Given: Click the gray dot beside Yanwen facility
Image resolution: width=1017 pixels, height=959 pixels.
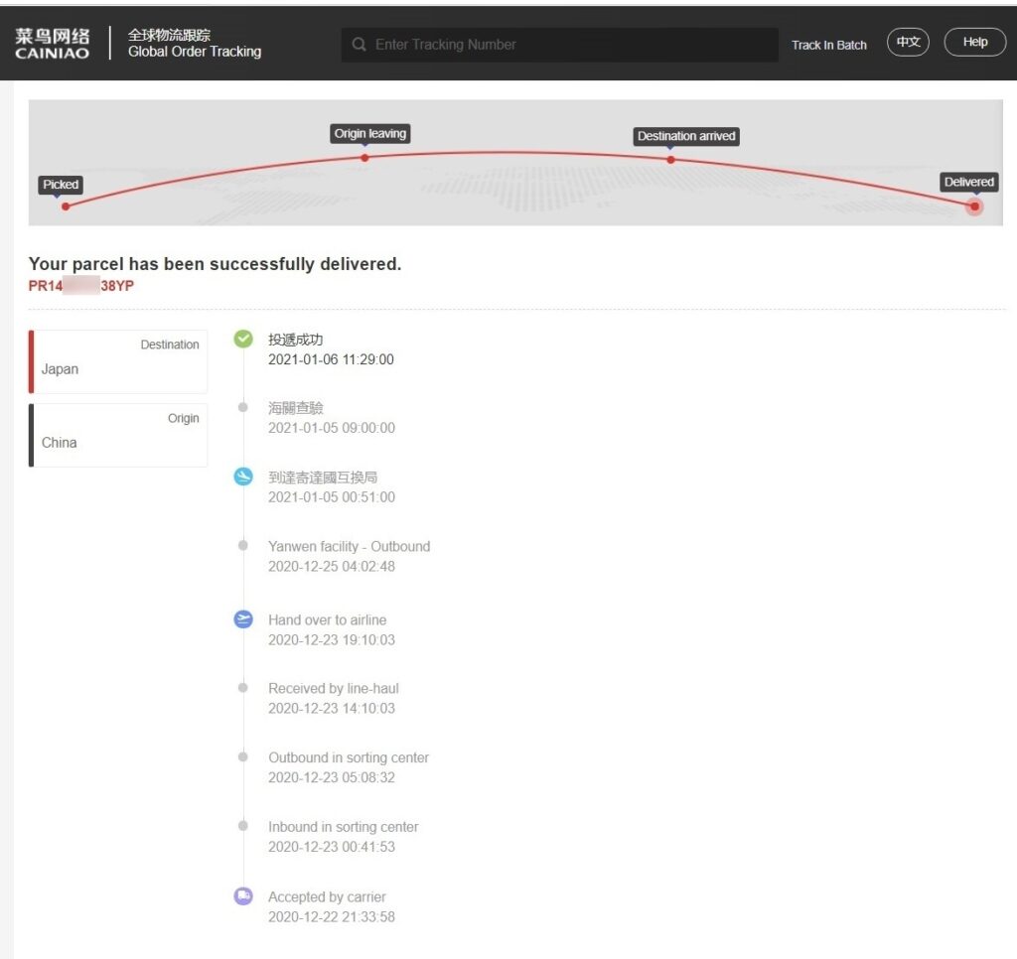Looking at the screenshot, I should click(243, 546).
